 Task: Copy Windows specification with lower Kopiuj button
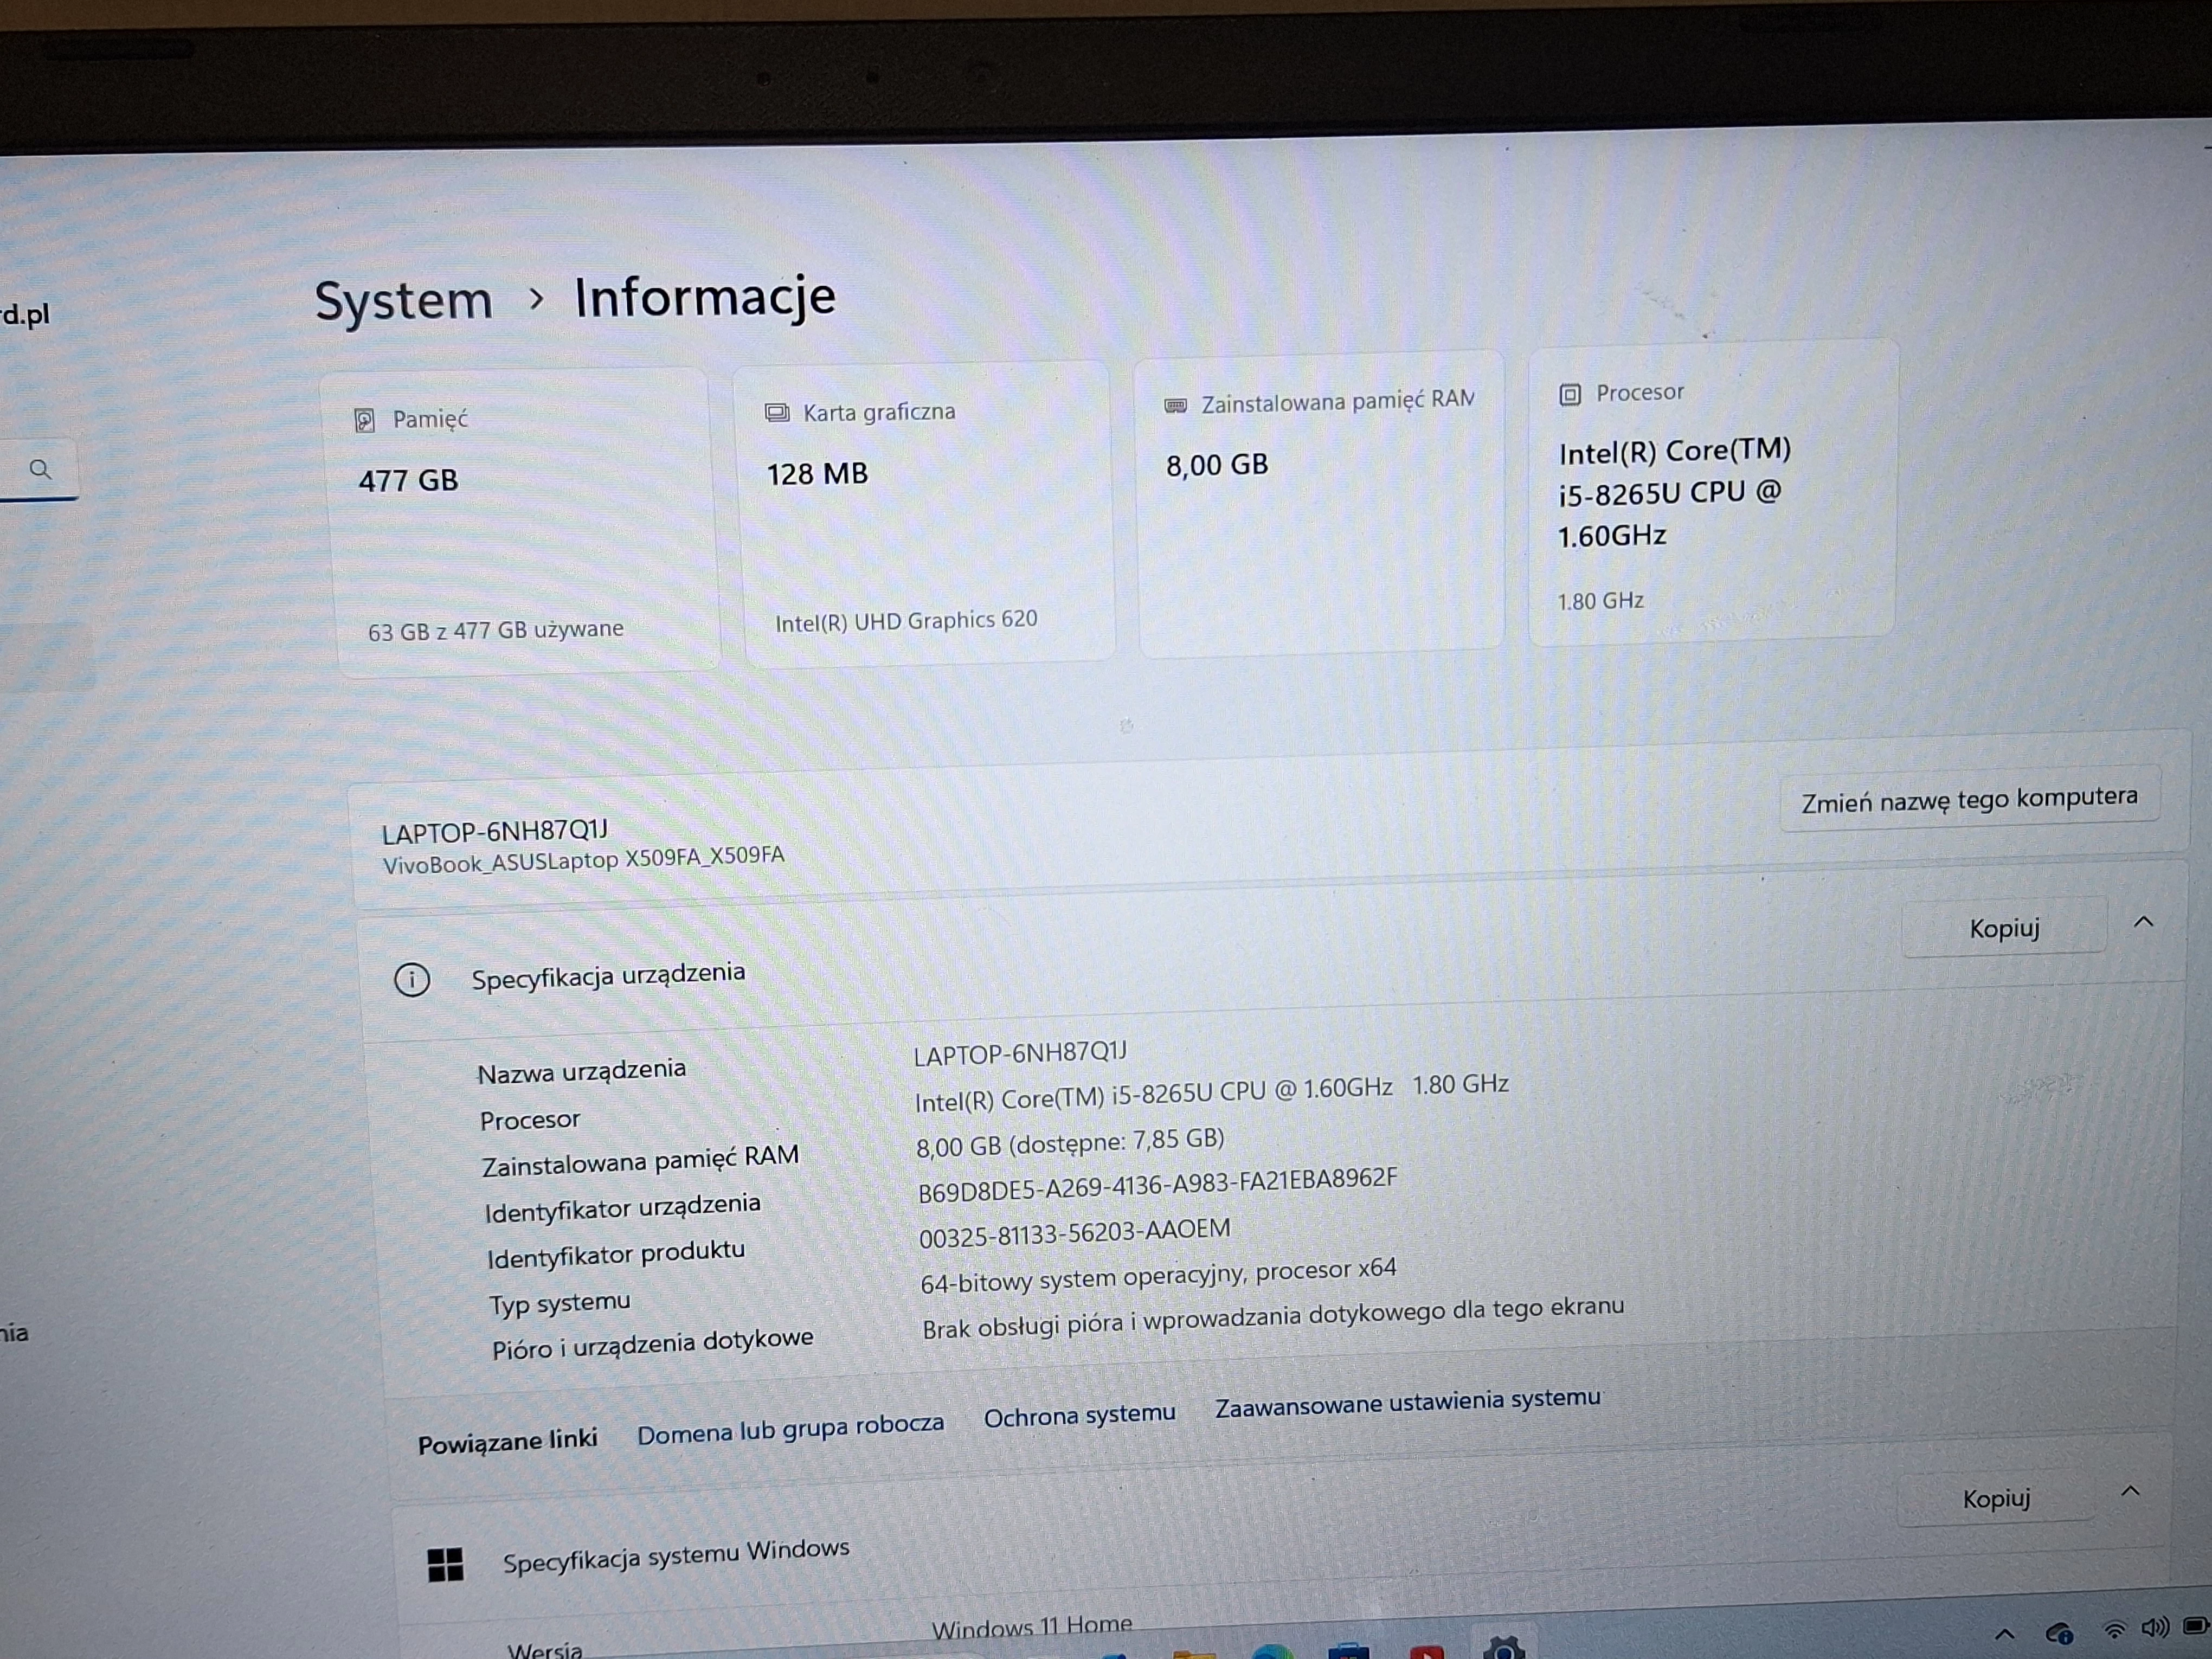pyautogui.click(x=1996, y=1499)
